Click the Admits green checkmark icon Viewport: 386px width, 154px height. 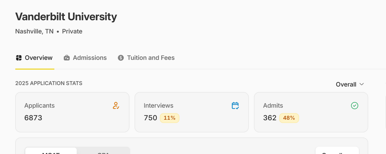(x=355, y=106)
